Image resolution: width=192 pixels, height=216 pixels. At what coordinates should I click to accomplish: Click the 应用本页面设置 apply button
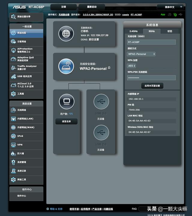click(152, 86)
